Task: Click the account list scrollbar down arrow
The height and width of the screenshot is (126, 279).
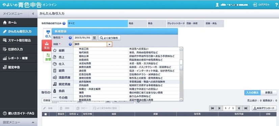Action: click(x=181, y=99)
